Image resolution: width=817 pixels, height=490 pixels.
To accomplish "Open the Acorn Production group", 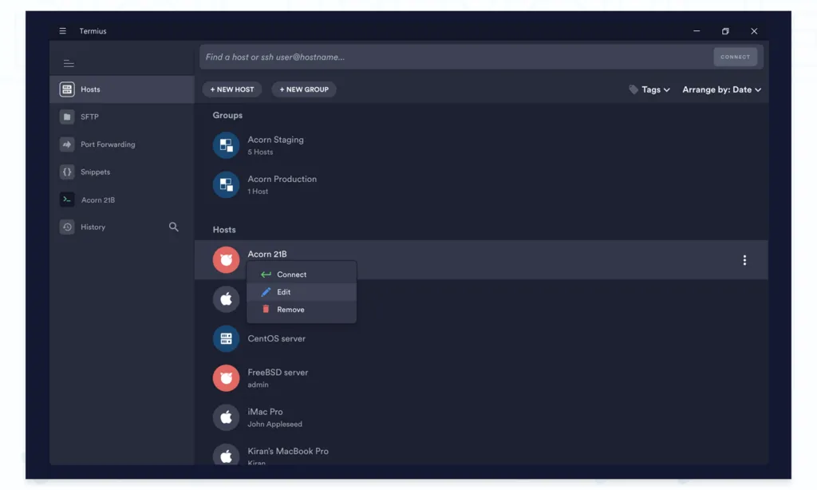I will 481,184.
